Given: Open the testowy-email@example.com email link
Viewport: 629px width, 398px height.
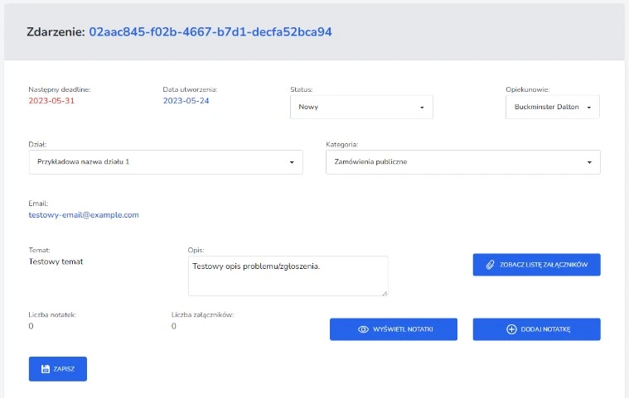Looking at the screenshot, I should [x=84, y=214].
